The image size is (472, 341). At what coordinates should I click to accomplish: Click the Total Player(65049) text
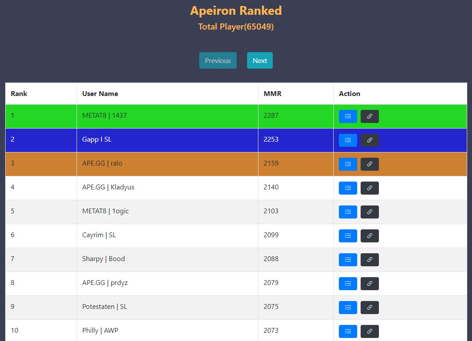click(236, 27)
